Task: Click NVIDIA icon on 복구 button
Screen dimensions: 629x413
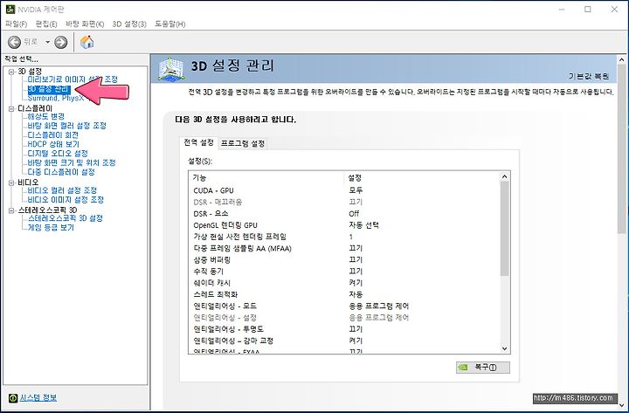Action: [x=464, y=368]
